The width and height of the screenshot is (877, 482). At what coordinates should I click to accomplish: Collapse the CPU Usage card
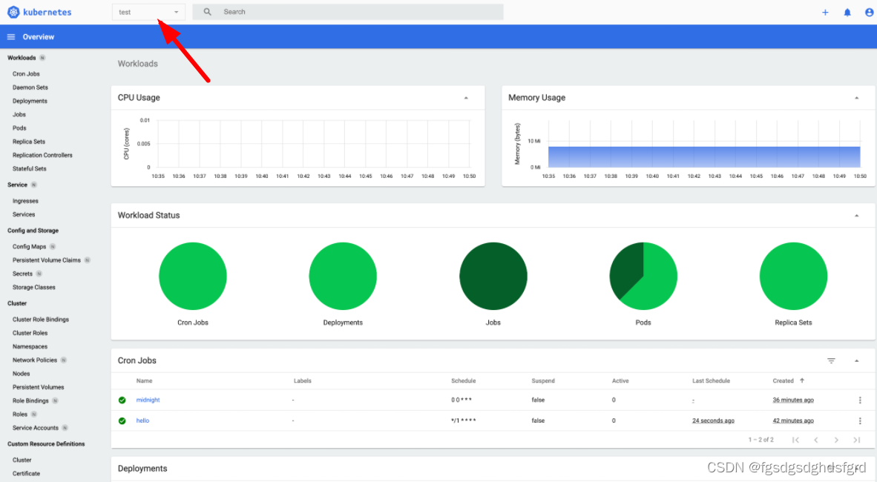click(466, 98)
